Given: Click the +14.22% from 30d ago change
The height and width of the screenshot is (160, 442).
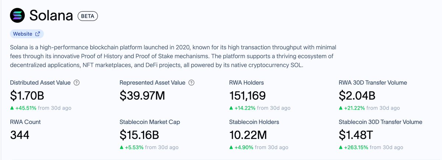Looking at the screenshot, I should (260, 108).
